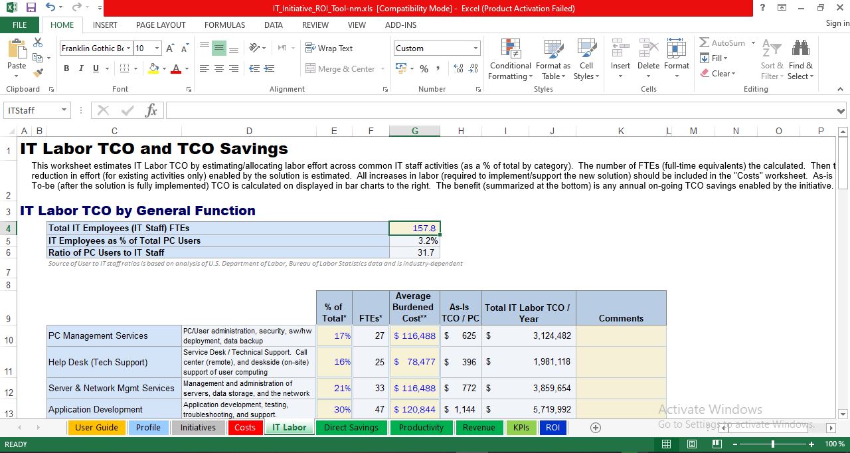Open the Font Color arrow dropdown
Image resolution: width=850 pixels, height=453 pixels.
187,68
